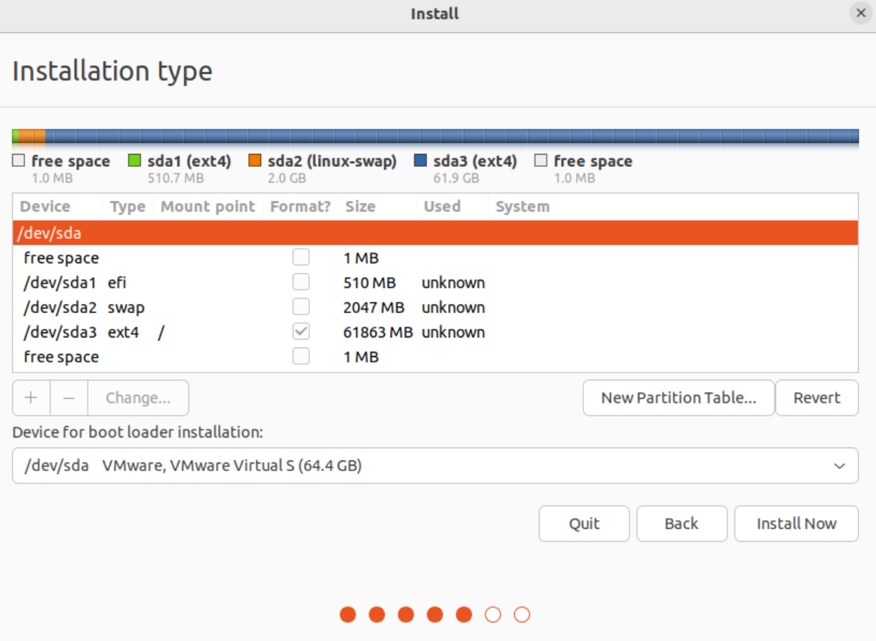Close the Install window
Image resolution: width=876 pixels, height=641 pixels.
point(860,14)
